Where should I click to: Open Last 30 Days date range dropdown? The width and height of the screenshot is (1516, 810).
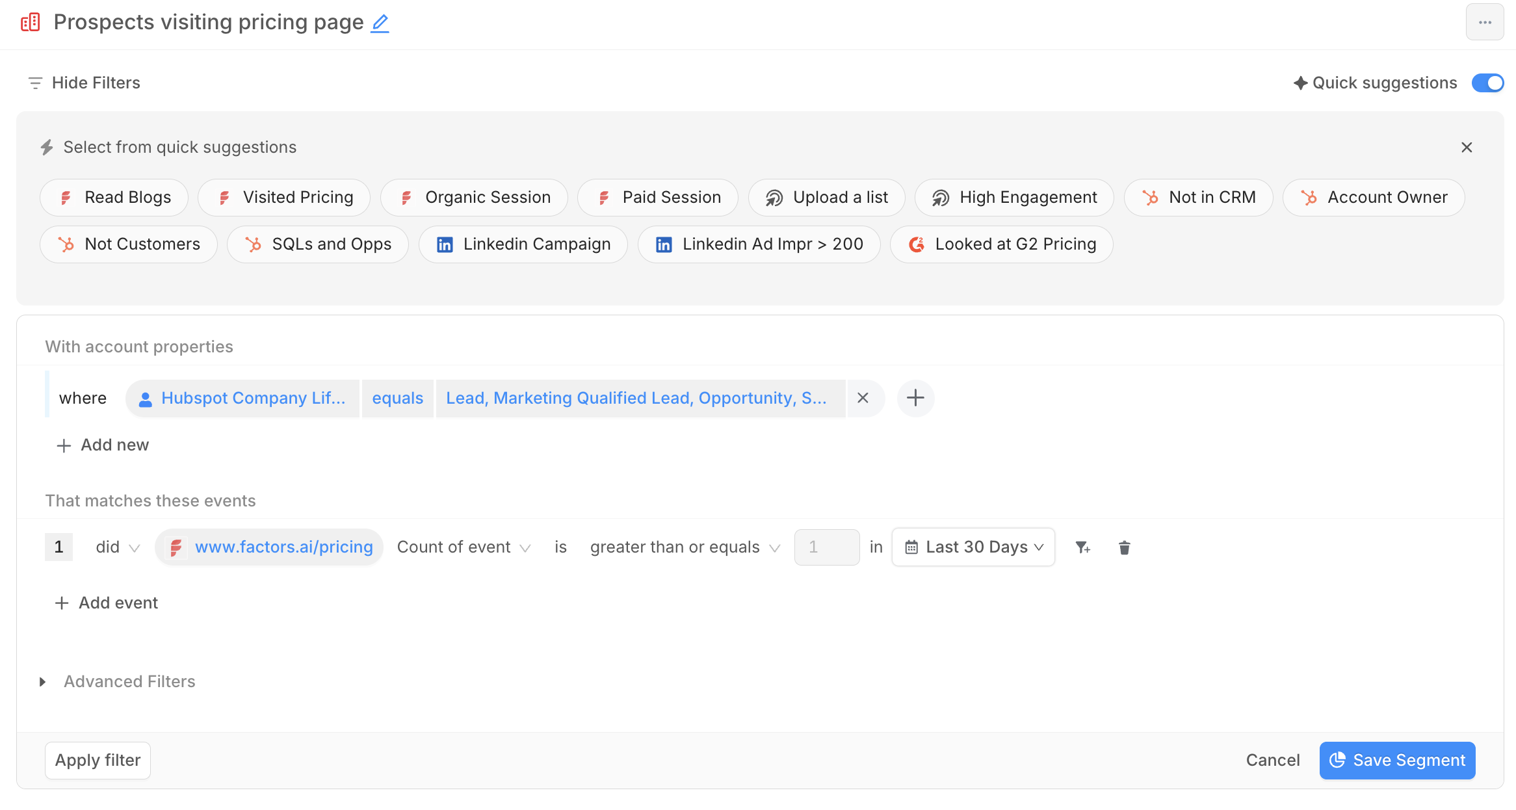pos(973,547)
